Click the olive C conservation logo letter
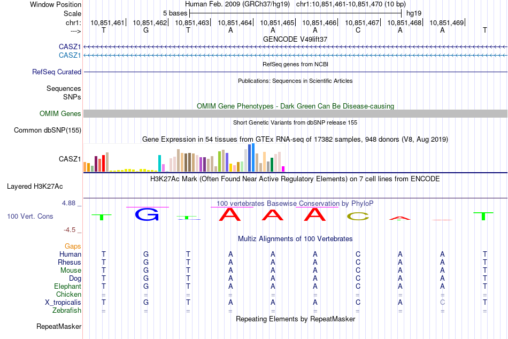508x339 pixels. tap(358, 216)
